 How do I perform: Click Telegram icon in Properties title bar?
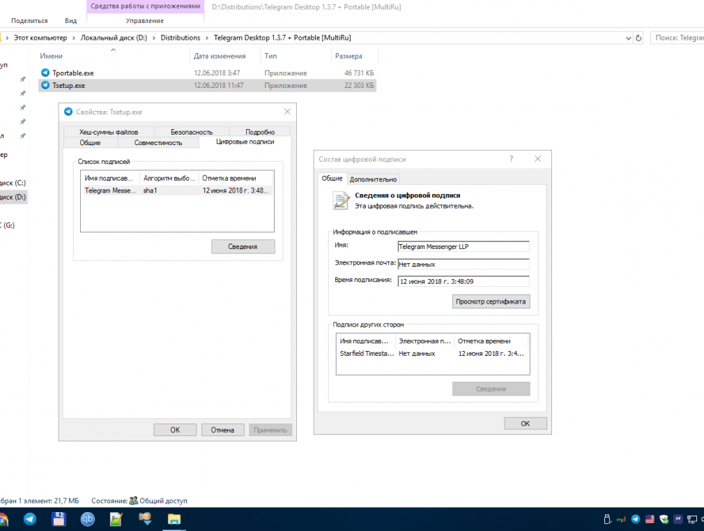(68, 112)
